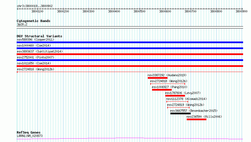
Task: Click the RefSeq Genes track title
Action: click(x=28, y=132)
